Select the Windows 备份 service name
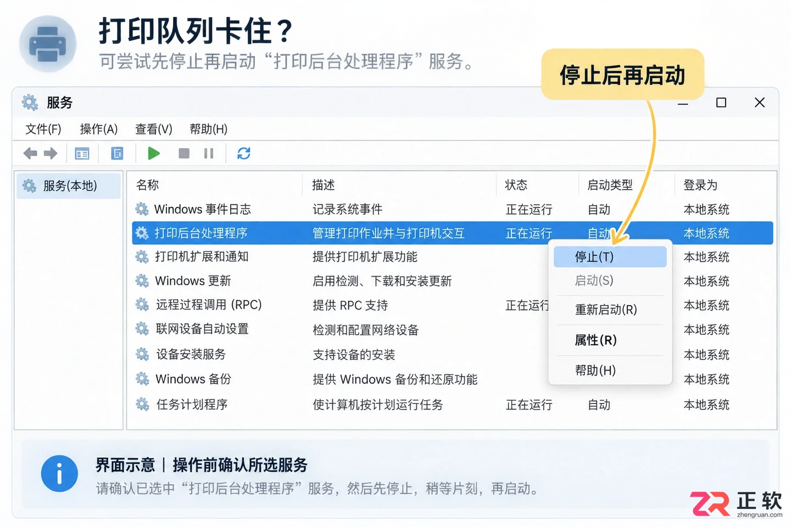 [x=193, y=379]
